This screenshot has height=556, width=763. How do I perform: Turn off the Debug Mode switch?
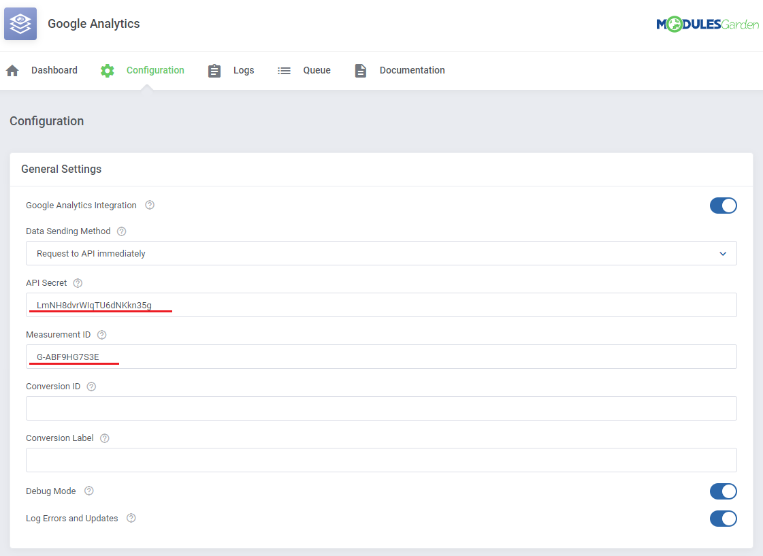tap(723, 491)
